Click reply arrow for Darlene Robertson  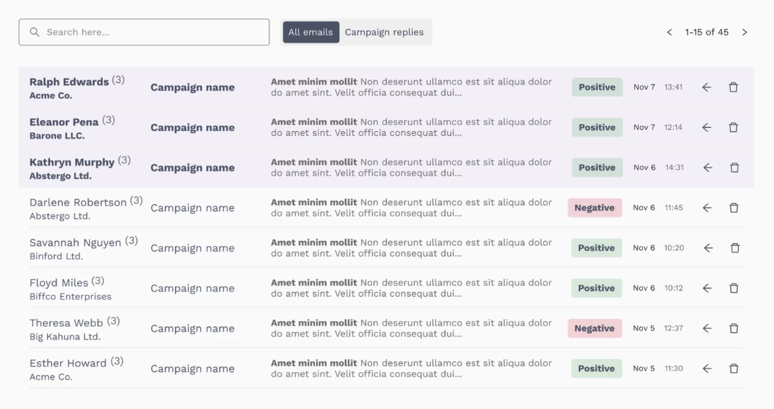point(707,208)
